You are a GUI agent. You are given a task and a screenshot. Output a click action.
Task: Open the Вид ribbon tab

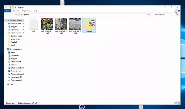35,11
